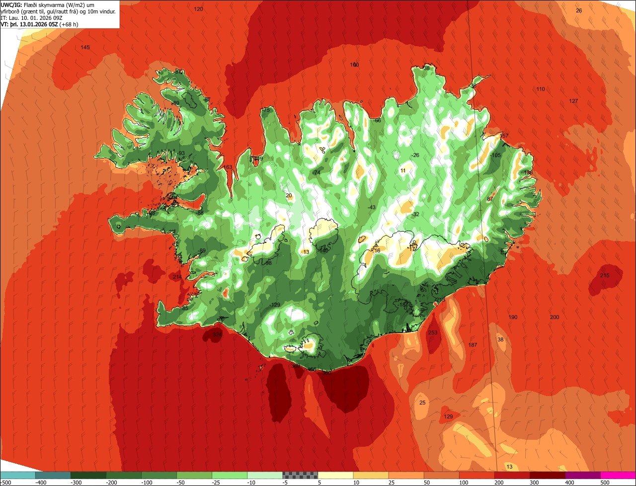Click legend label 400
The width and height of the screenshot is (636, 486).
[x=569, y=482]
